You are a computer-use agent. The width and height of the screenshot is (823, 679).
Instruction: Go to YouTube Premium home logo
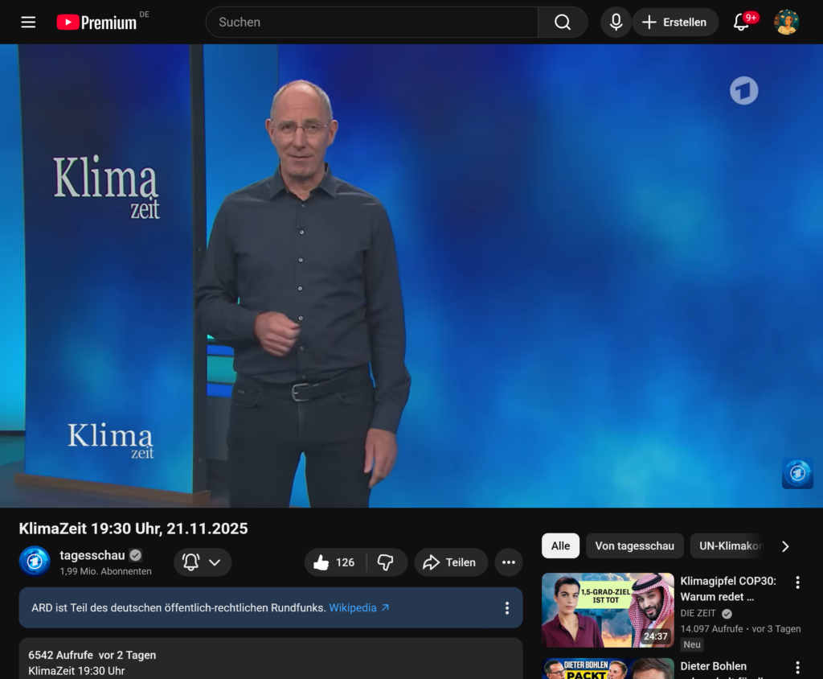click(x=96, y=23)
